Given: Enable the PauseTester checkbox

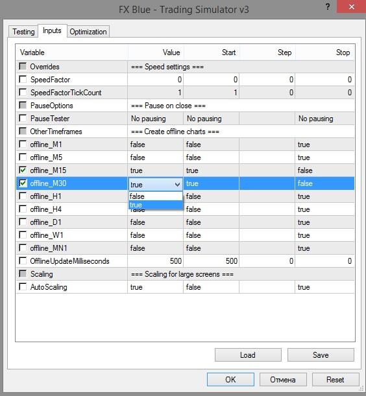Looking at the screenshot, I should pyautogui.click(x=23, y=118).
